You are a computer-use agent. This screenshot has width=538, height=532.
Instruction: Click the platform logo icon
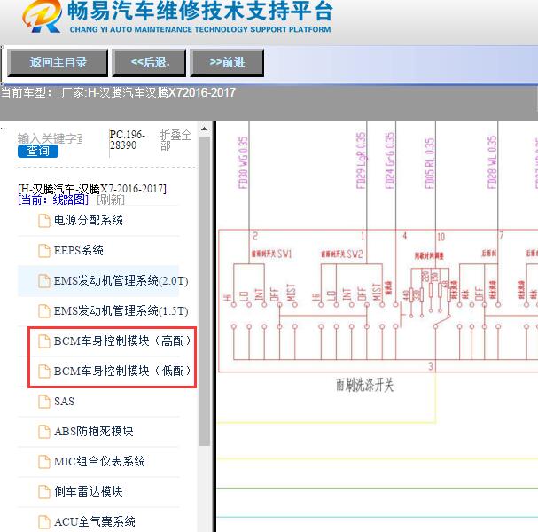pyautogui.click(x=43, y=17)
